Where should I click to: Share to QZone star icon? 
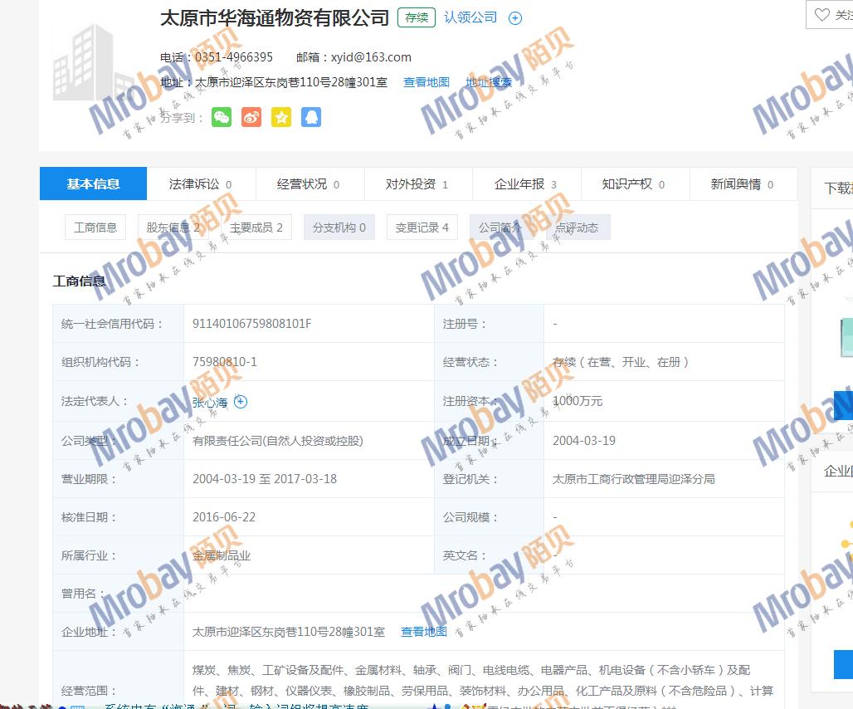click(281, 117)
